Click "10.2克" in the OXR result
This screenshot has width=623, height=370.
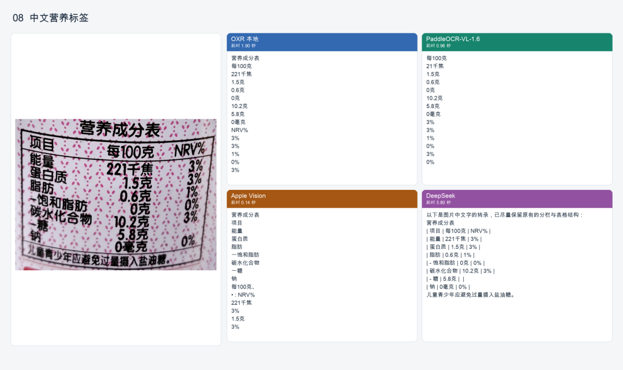tap(239, 106)
